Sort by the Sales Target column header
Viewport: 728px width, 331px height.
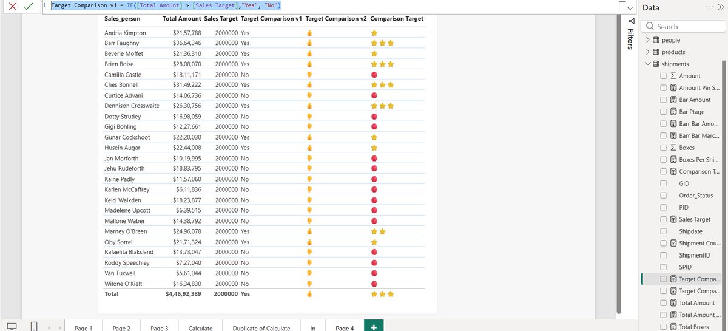coord(221,19)
